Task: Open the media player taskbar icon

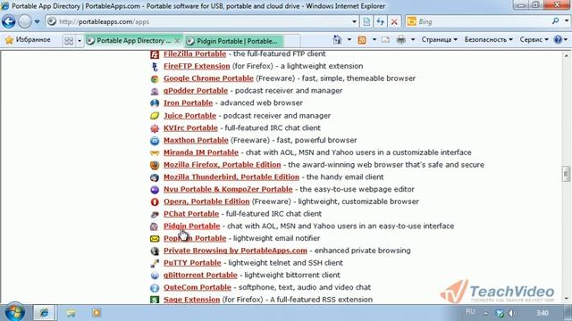Action: [97, 313]
